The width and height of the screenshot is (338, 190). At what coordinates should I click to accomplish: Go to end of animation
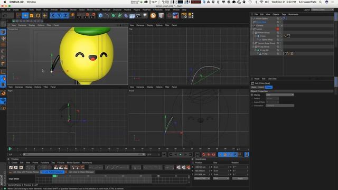pyautogui.click(x=197, y=155)
